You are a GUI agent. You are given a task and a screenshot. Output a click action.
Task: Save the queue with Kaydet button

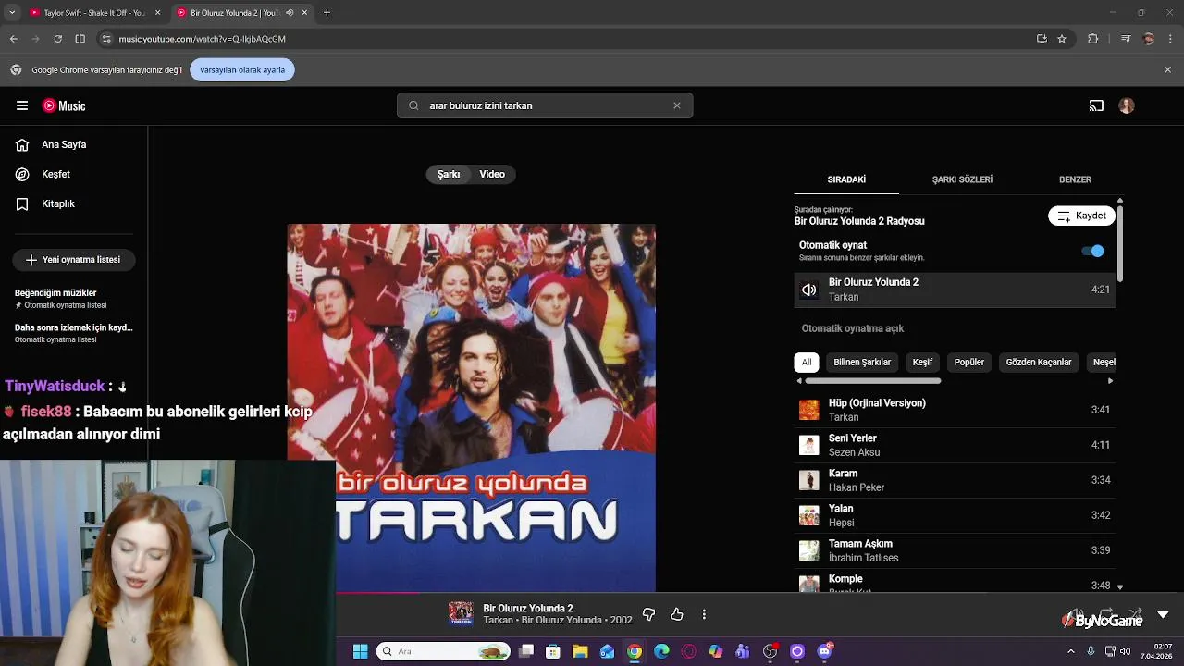tap(1081, 216)
